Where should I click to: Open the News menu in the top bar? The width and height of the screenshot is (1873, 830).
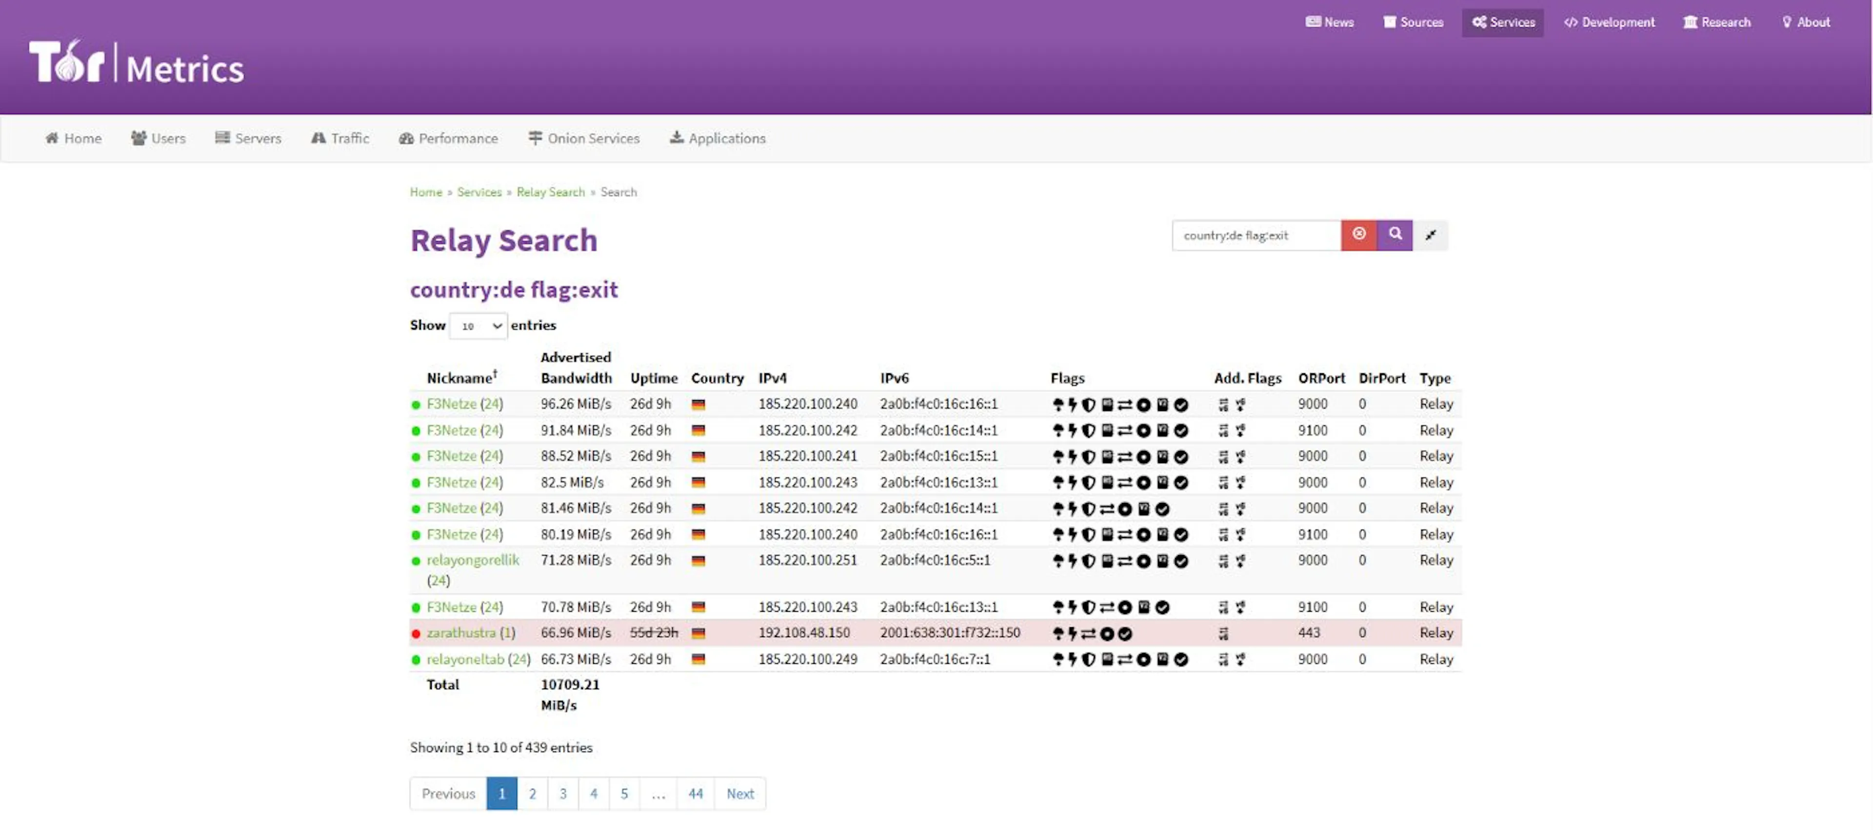pos(1329,22)
